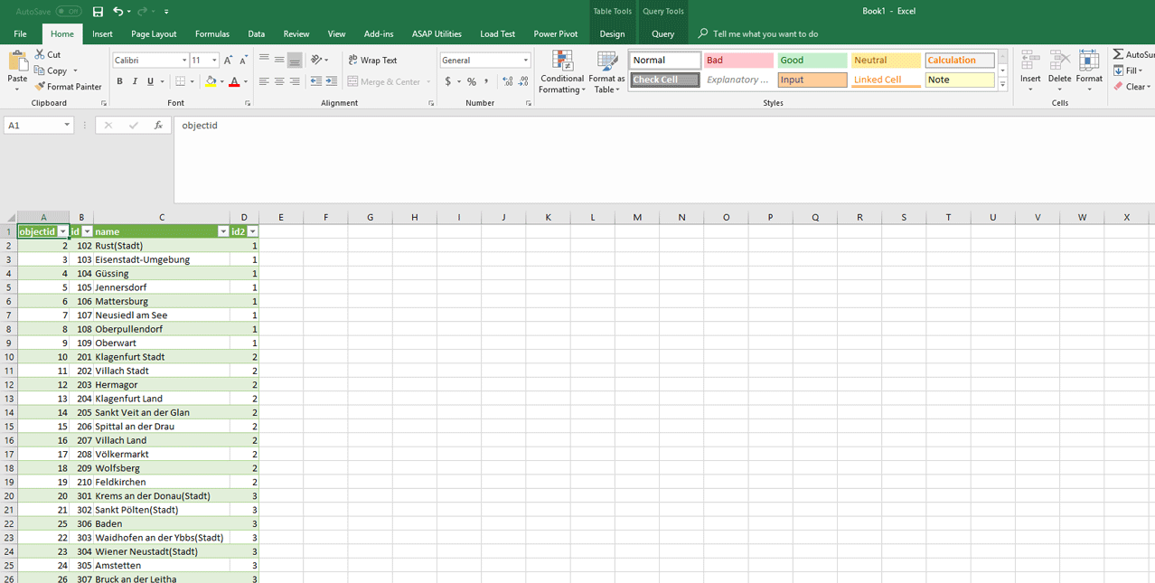Image resolution: width=1155 pixels, height=583 pixels.
Task: Click the Increase Indent icon
Action: point(330,81)
